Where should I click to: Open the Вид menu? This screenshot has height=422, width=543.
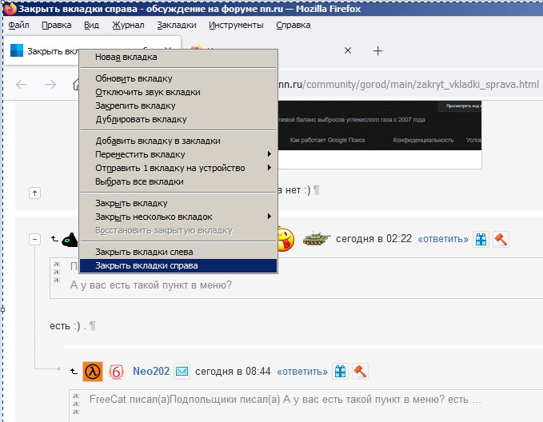point(91,25)
